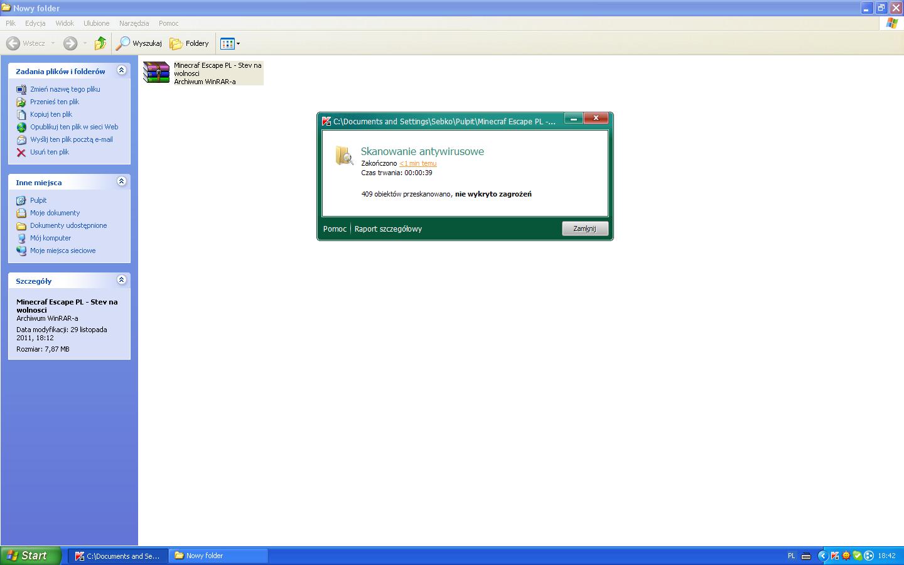Open Dokumenty udostępnione link
904x565 pixels.
(68, 225)
